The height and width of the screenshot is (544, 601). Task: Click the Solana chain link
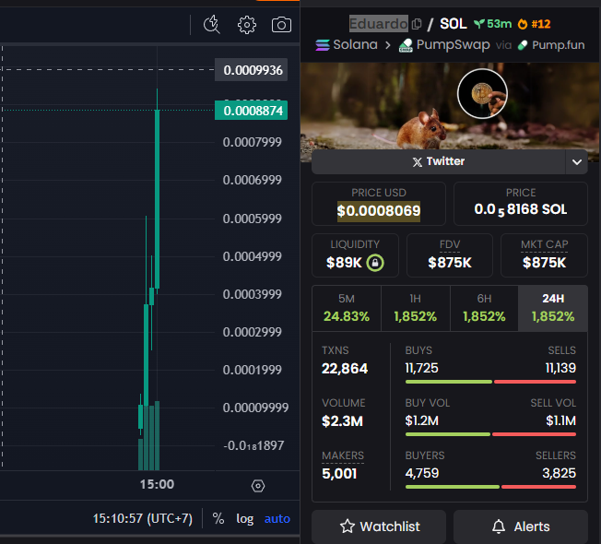point(355,45)
